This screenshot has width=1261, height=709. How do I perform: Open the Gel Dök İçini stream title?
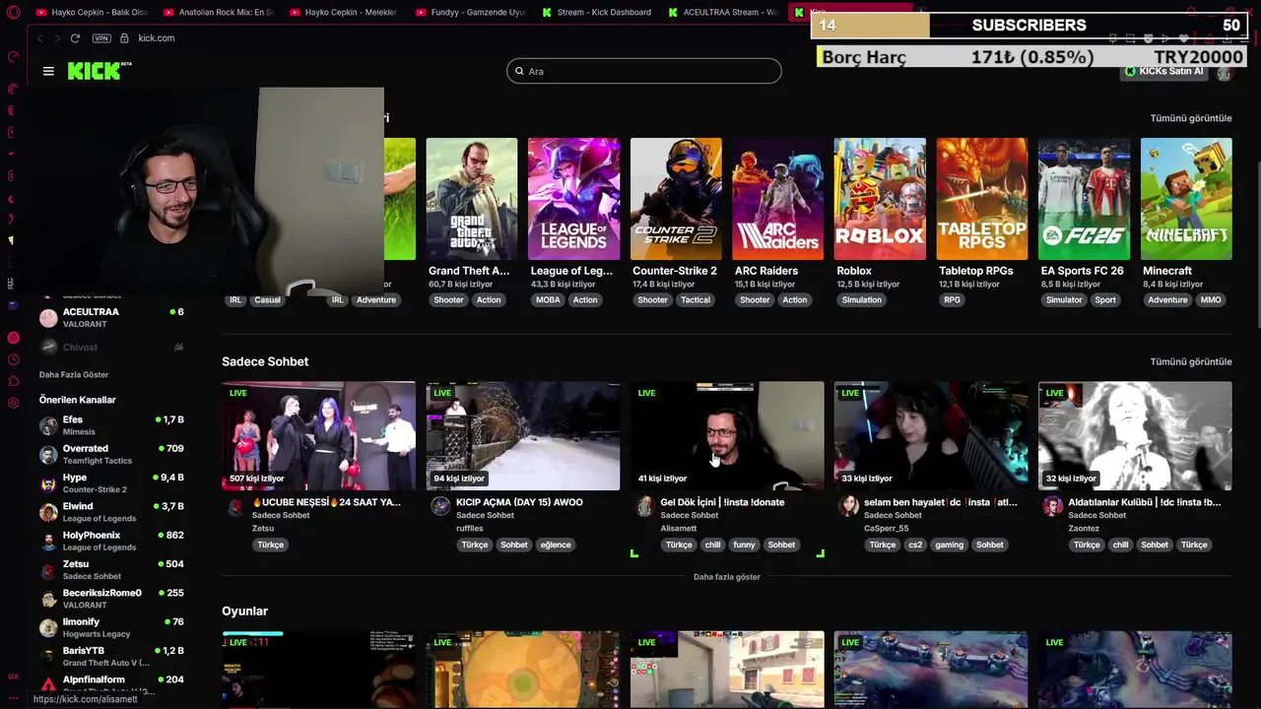(x=722, y=502)
